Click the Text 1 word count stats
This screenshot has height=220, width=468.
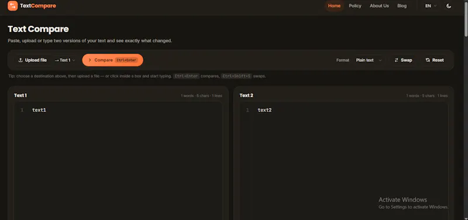[201, 96]
